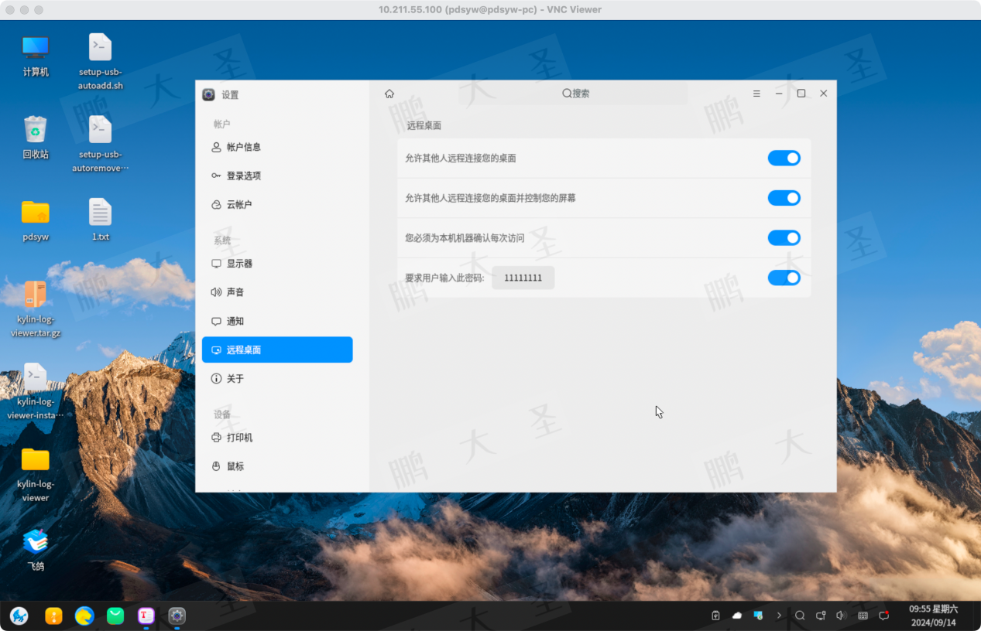
Task: Select 显示器 in the sidebar
Action: click(277, 264)
